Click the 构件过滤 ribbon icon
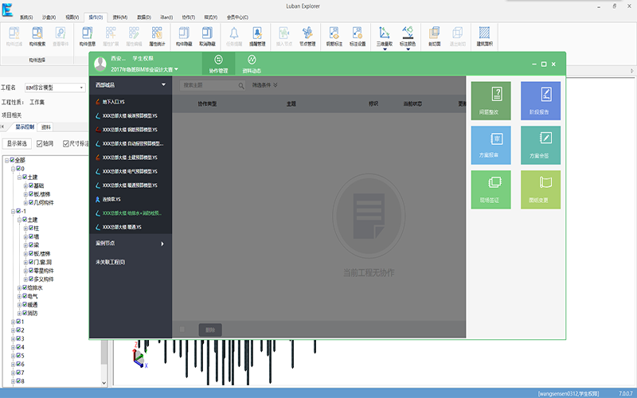The image size is (637, 398). pos(14,36)
